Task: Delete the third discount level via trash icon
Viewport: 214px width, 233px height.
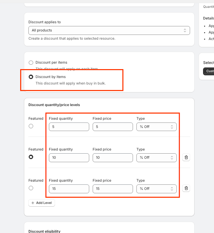Action: [186, 188]
